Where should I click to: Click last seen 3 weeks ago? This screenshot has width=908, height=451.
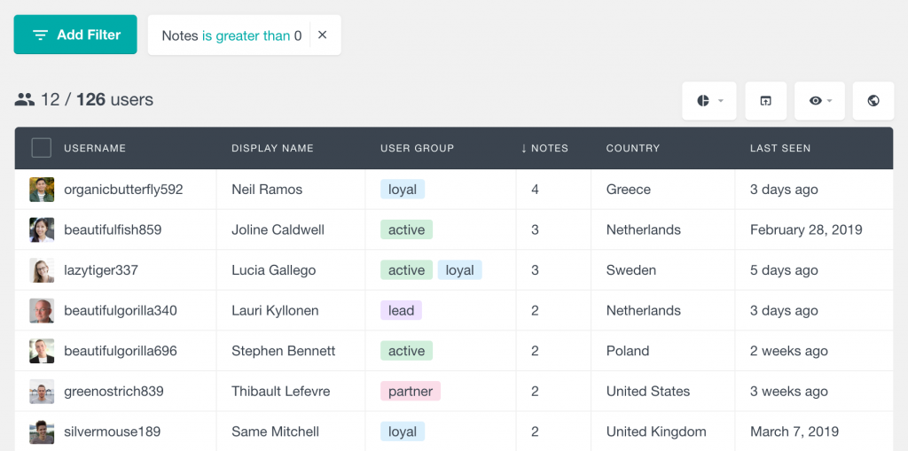(x=788, y=392)
